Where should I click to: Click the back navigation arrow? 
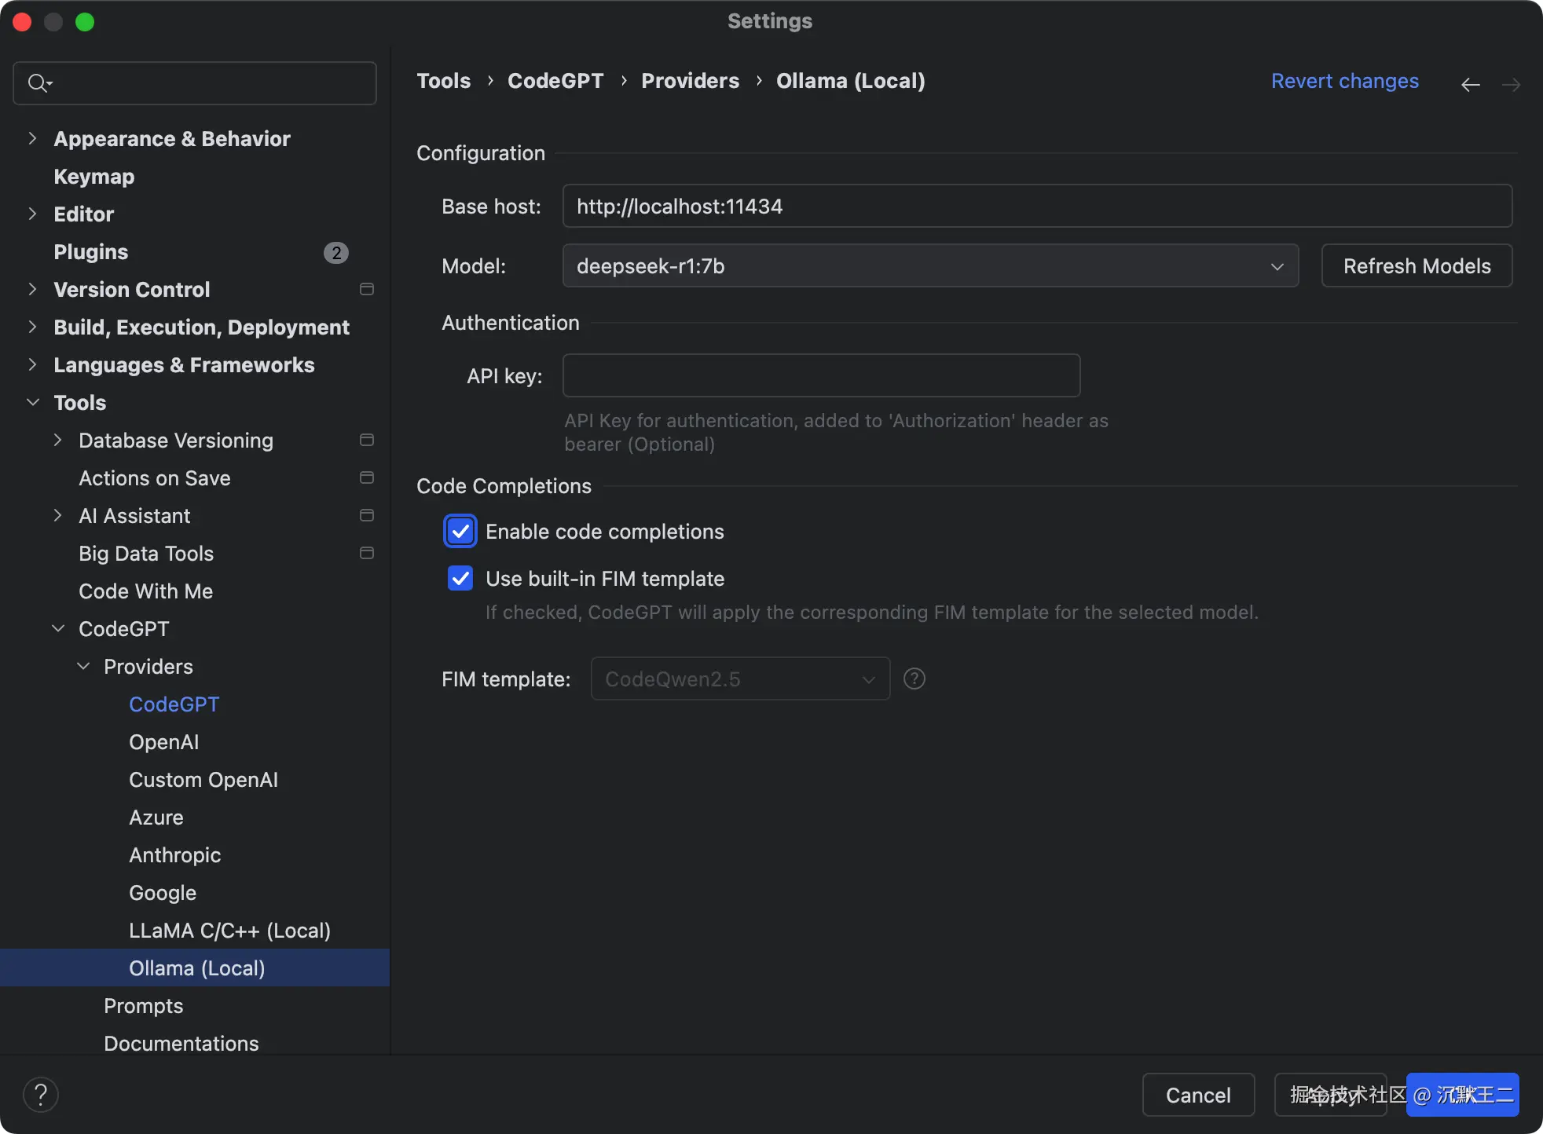1470,84
